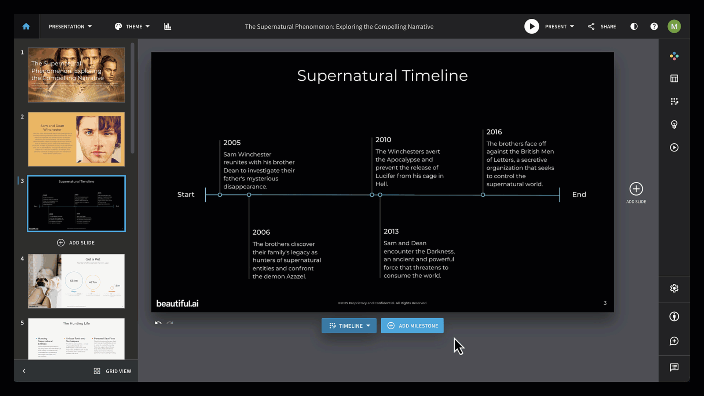Viewport: 704px width, 396px height.
Task: Open the layout grid panel icon
Action: point(674,78)
